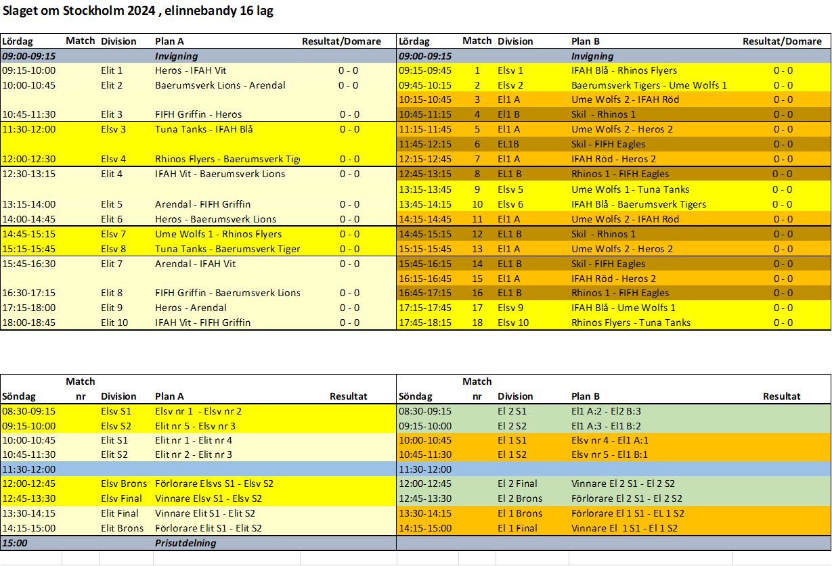The height and width of the screenshot is (566, 832).
Task: Select the result cell for match 10
Action: click(783, 204)
